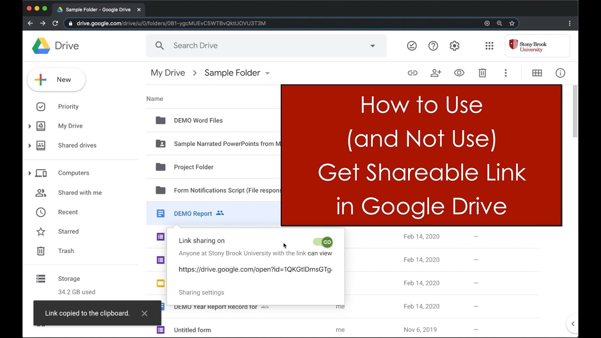Expand the My Drive tree arrow
Image resolution: width=601 pixels, height=338 pixels.
coord(30,126)
